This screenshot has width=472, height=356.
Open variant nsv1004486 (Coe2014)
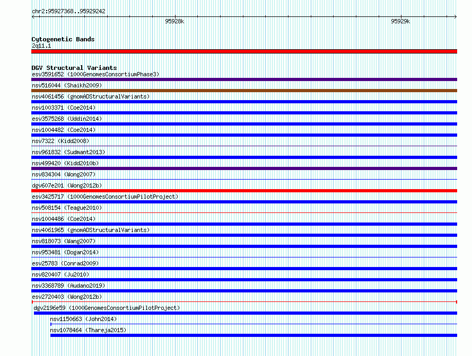(x=64, y=219)
